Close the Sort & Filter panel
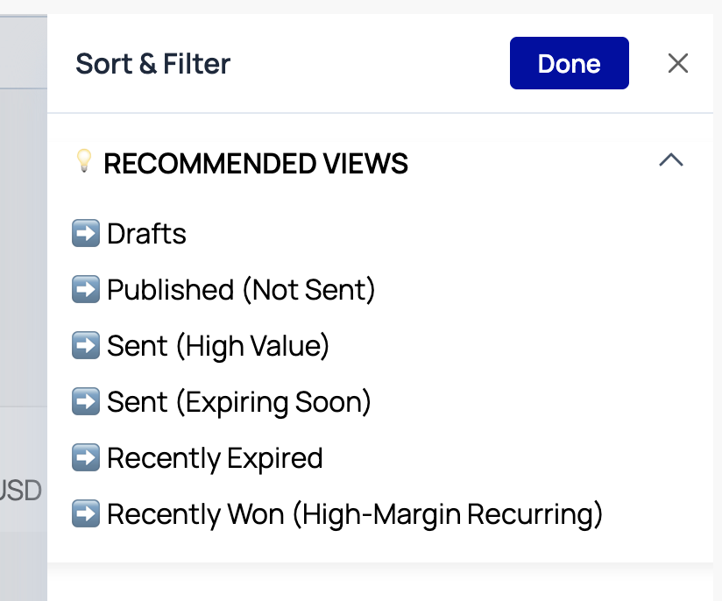Image resolution: width=722 pixels, height=601 pixels. [678, 63]
